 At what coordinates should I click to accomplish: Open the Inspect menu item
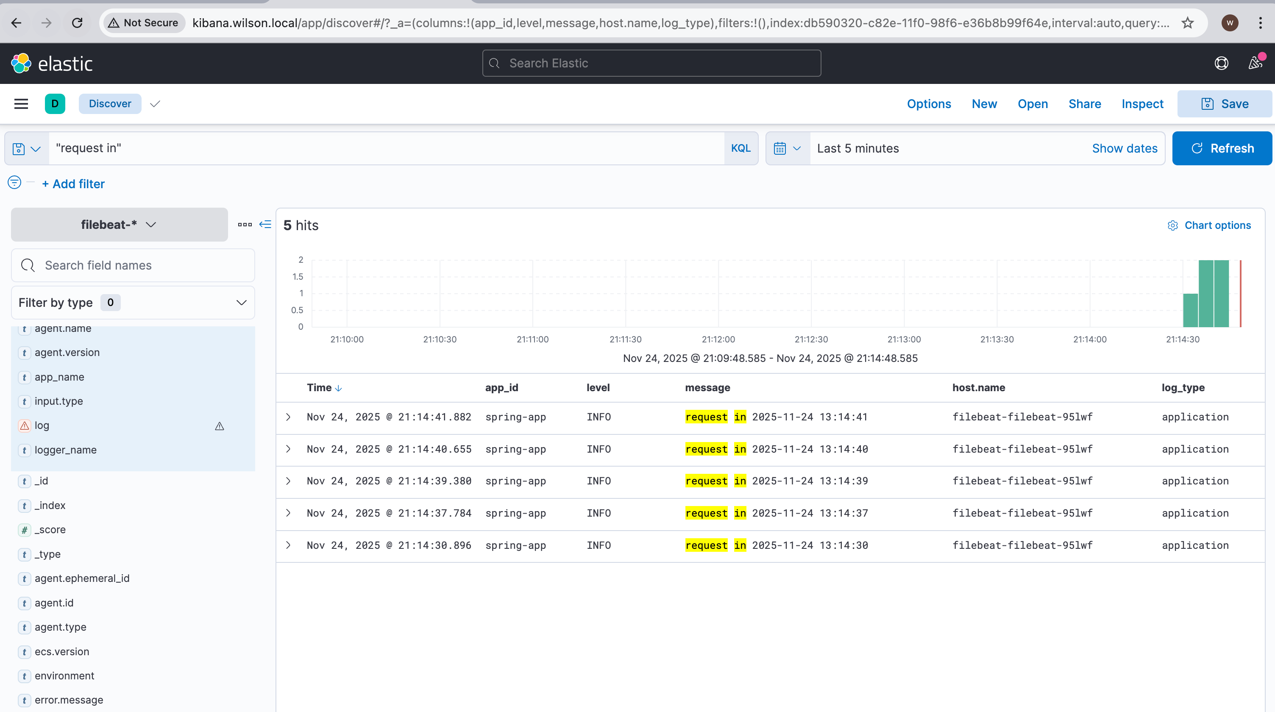point(1142,104)
